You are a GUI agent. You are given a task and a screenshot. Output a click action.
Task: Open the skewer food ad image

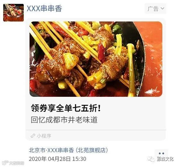[96, 59]
